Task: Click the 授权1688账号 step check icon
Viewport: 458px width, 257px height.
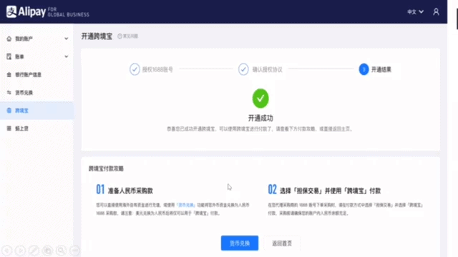Action: (135, 69)
